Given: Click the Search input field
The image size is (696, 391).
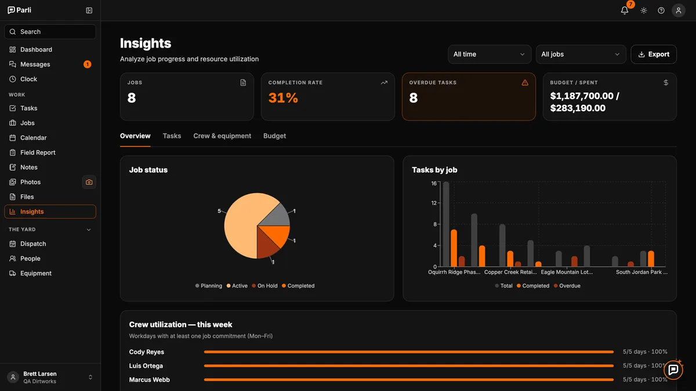Looking at the screenshot, I should click(50, 32).
